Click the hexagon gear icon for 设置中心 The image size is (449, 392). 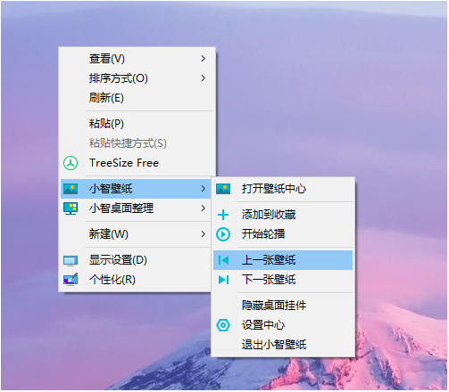[x=223, y=325]
